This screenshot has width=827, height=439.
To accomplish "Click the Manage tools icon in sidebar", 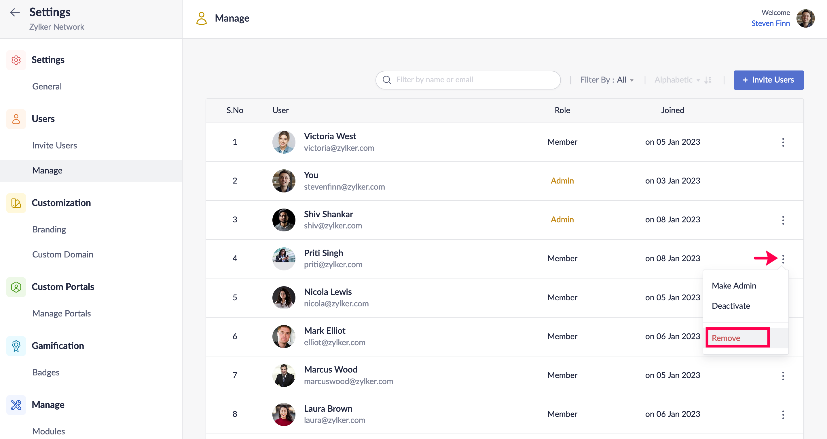I will coord(16,405).
